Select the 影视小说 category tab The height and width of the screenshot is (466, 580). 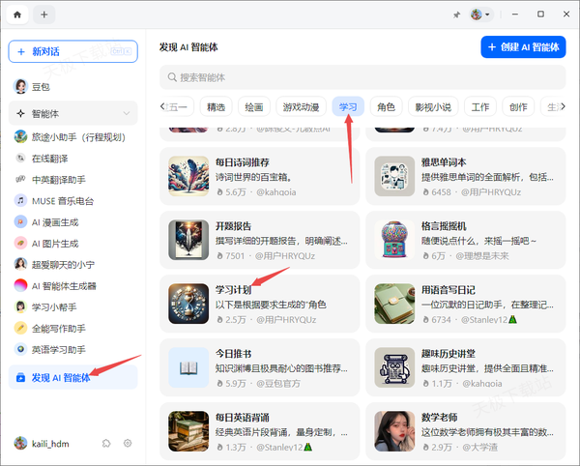click(x=432, y=107)
